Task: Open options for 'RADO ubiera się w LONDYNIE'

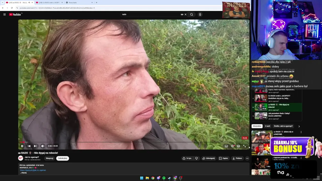Action: tap(301, 132)
